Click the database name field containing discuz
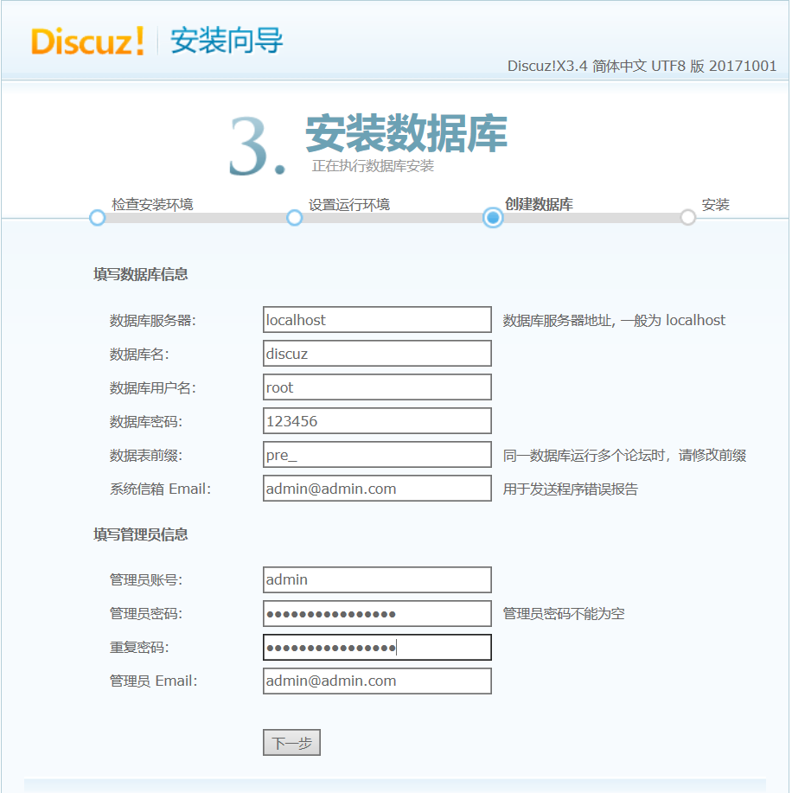Image resolution: width=792 pixels, height=793 pixels. [x=377, y=354]
